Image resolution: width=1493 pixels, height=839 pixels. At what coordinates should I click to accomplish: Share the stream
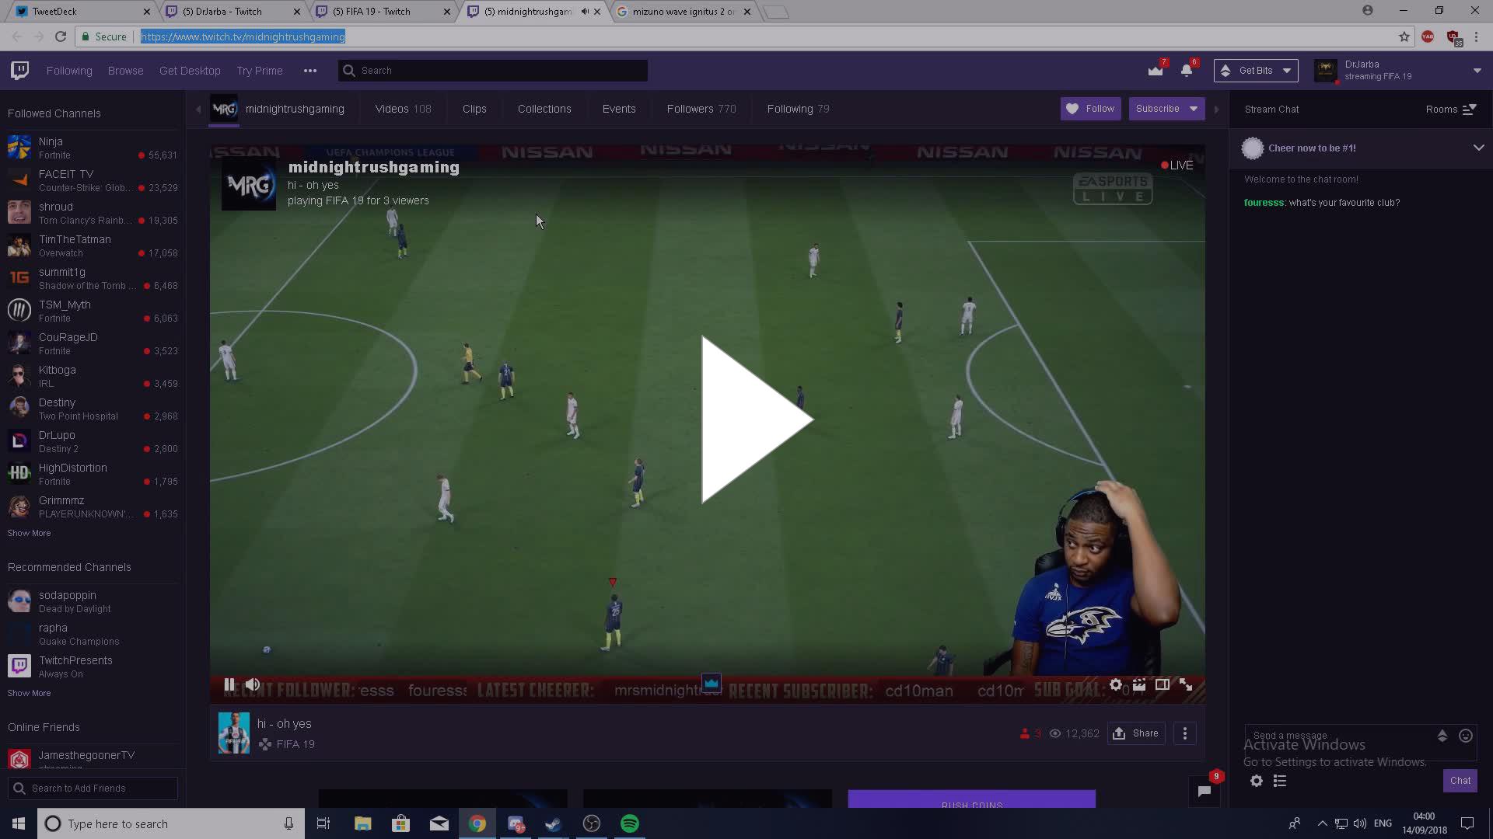(1136, 733)
